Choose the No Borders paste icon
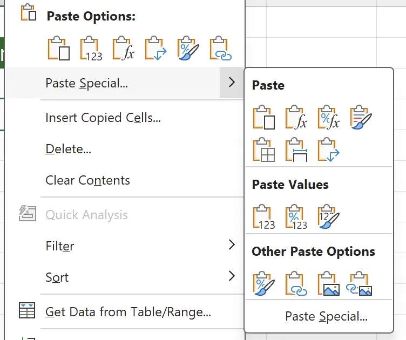This screenshot has height=340, width=406. coord(264,149)
